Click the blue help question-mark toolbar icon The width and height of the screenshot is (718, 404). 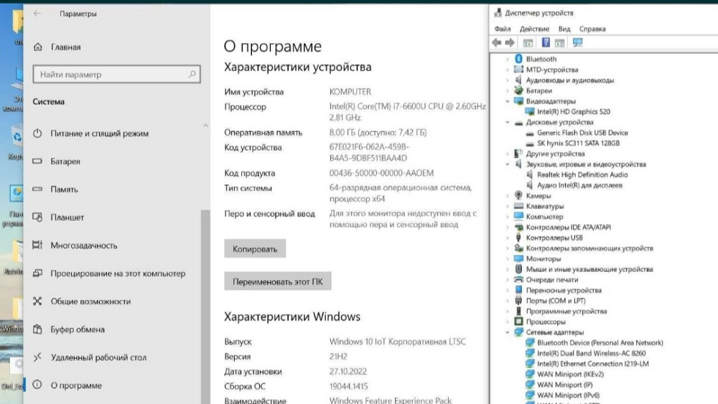546,42
